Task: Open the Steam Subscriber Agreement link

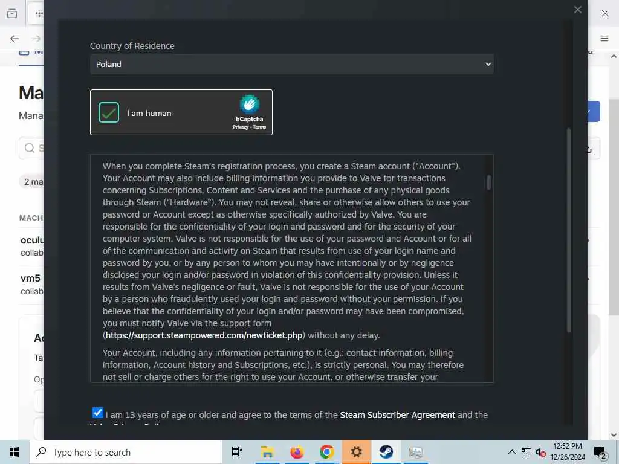Action: (x=397, y=415)
